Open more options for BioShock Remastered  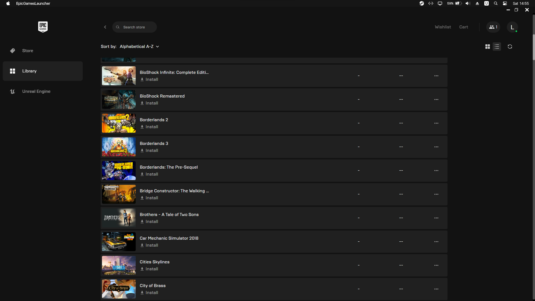click(x=436, y=99)
